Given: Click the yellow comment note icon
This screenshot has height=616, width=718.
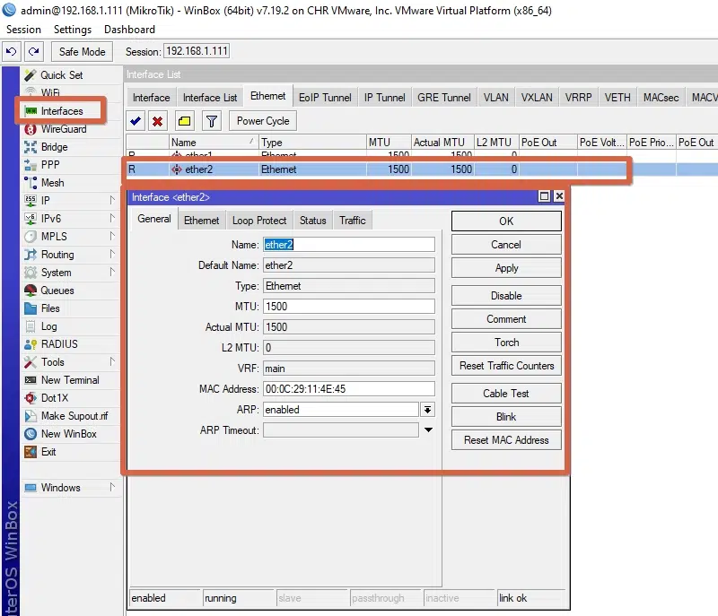Looking at the screenshot, I should coord(184,121).
